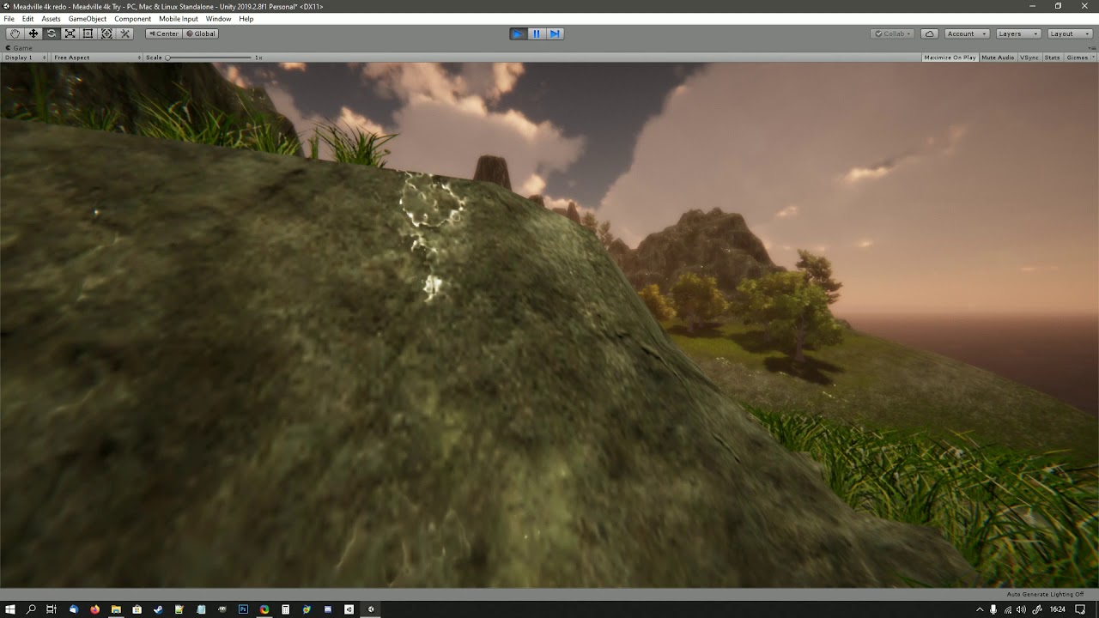Open the taskbar clock showing 16:24
Screen dimensions: 1099x618
1058,609
